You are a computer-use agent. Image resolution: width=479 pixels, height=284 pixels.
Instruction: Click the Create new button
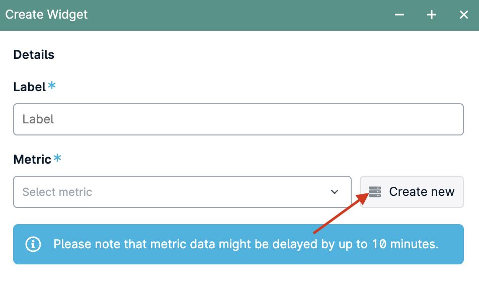pos(412,192)
